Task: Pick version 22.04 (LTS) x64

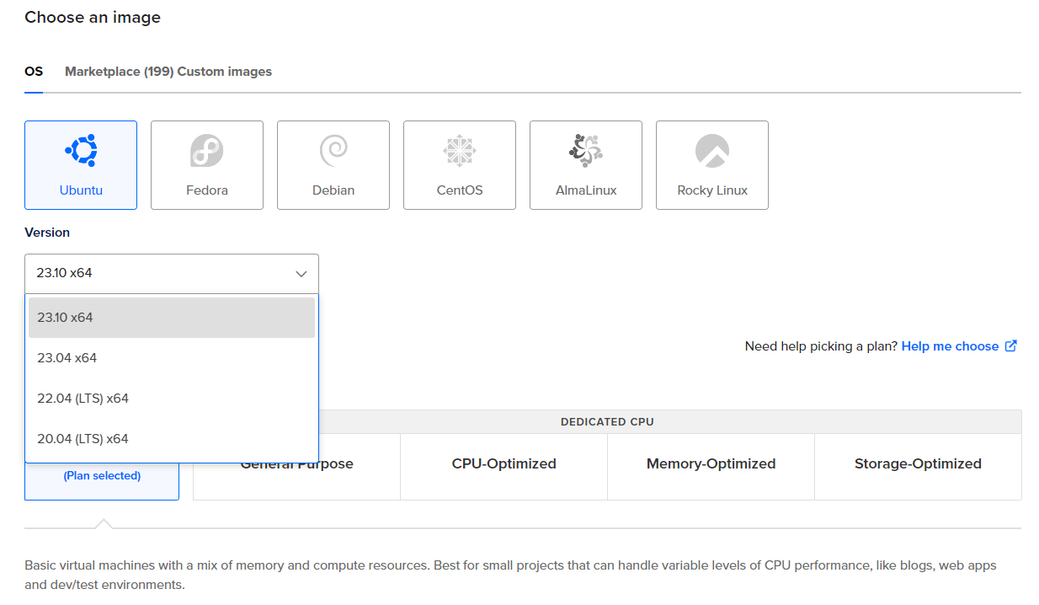Action: [x=172, y=399]
